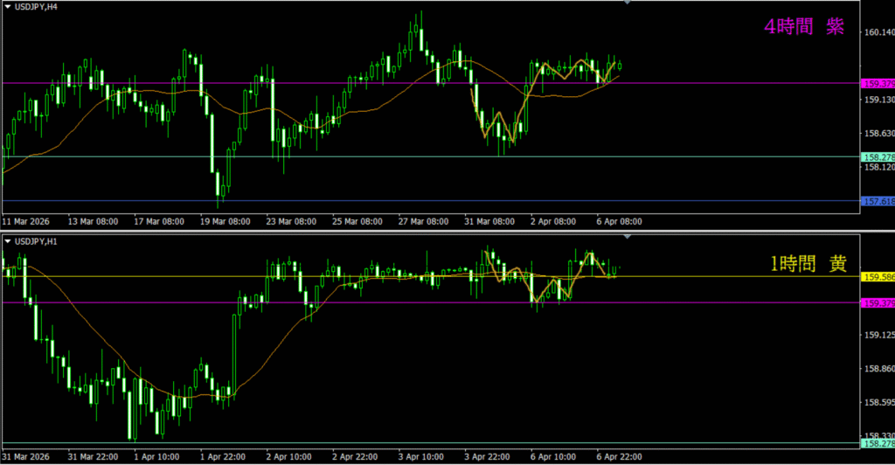Click the '4時間 紫' text label
Viewport: 895px width, 465px height.
803,27
